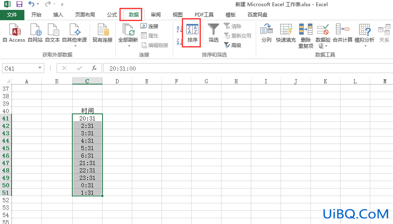393x224 pixels.
Task: Open the 页面布局 ribbon tab
Action: tap(85, 15)
